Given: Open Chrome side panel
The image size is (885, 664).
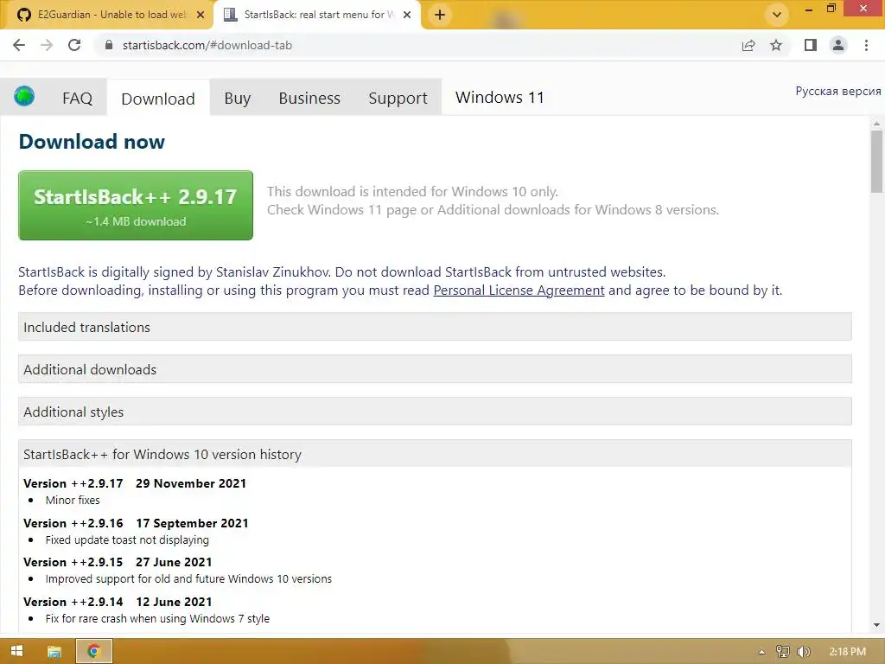Looking at the screenshot, I should click(811, 45).
